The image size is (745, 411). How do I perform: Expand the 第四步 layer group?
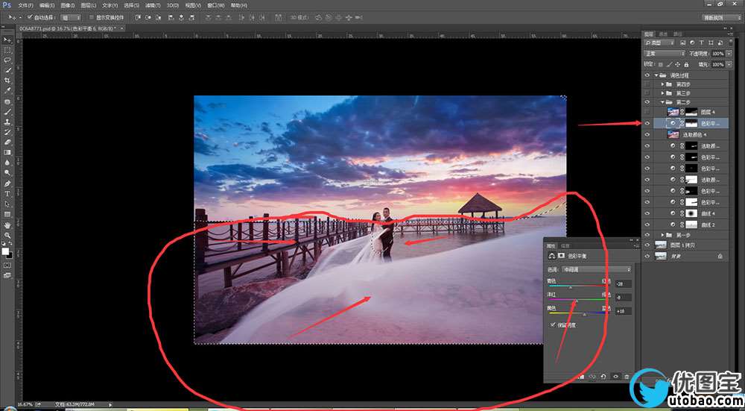(x=663, y=84)
